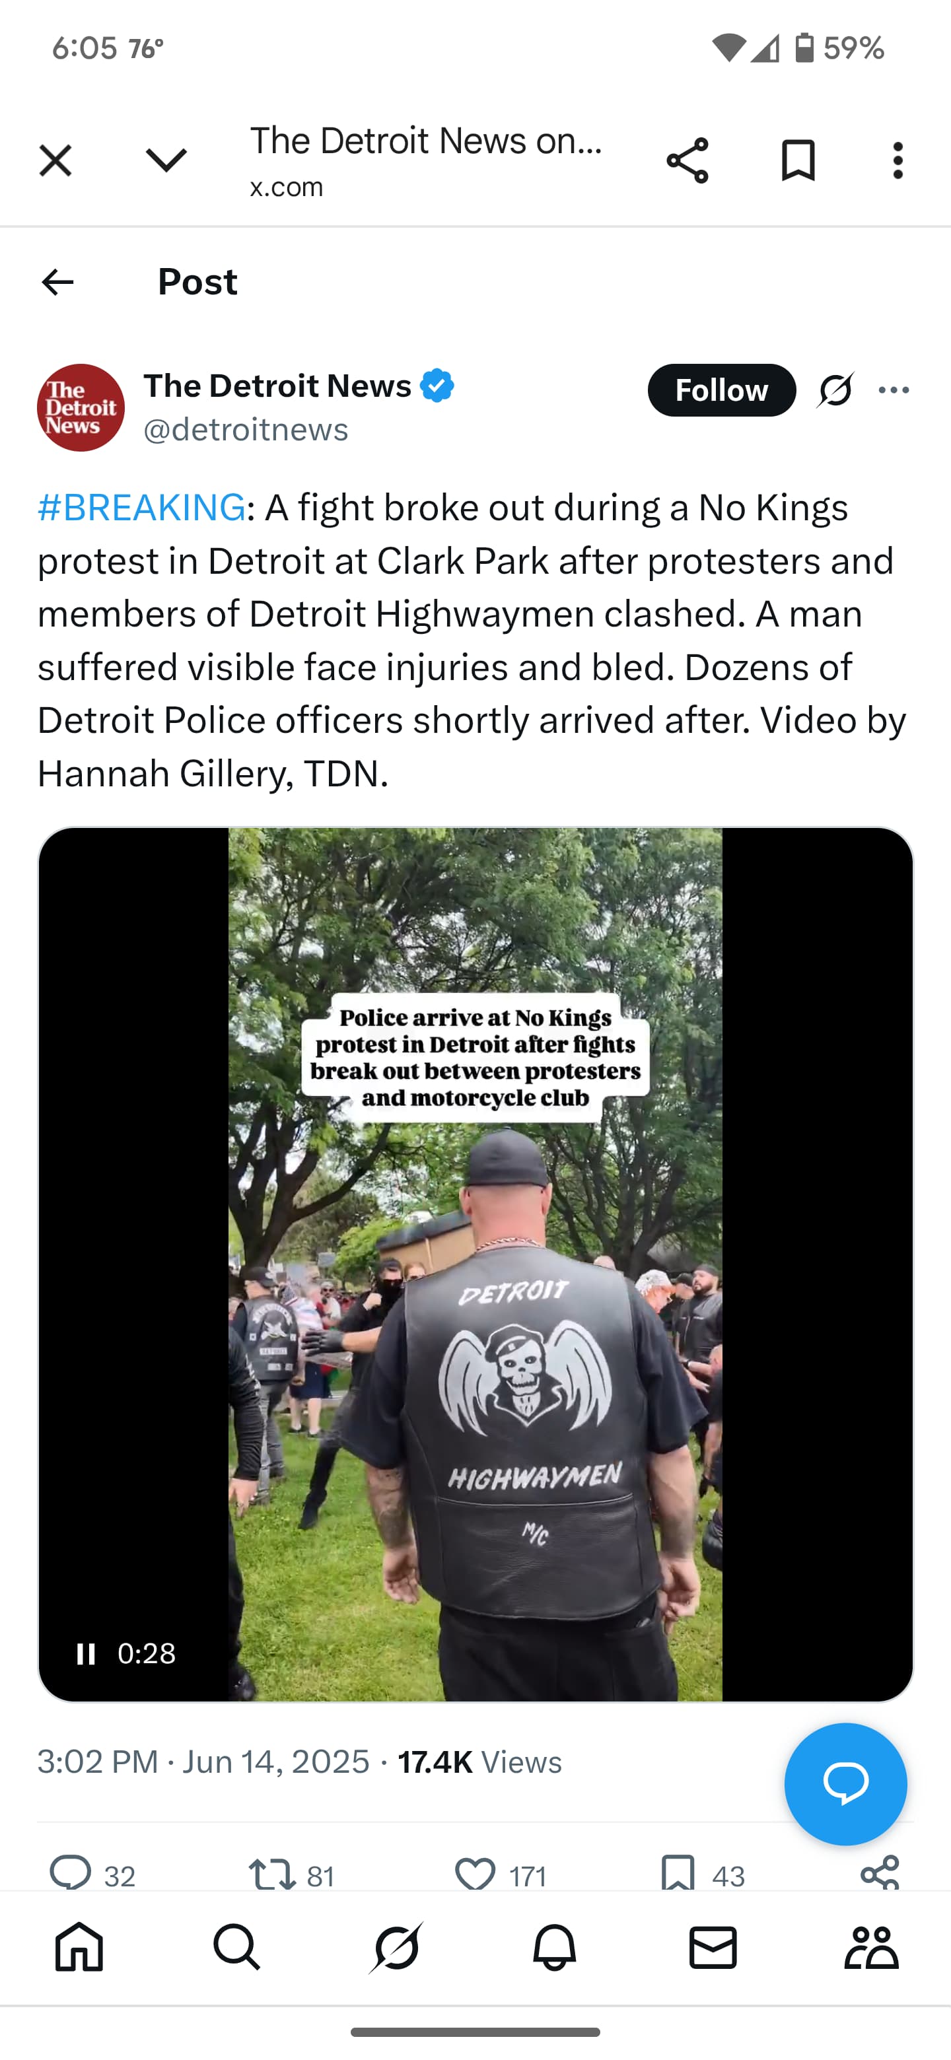
Task: Go back using the Post back arrow
Action: (x=57, y=283)
